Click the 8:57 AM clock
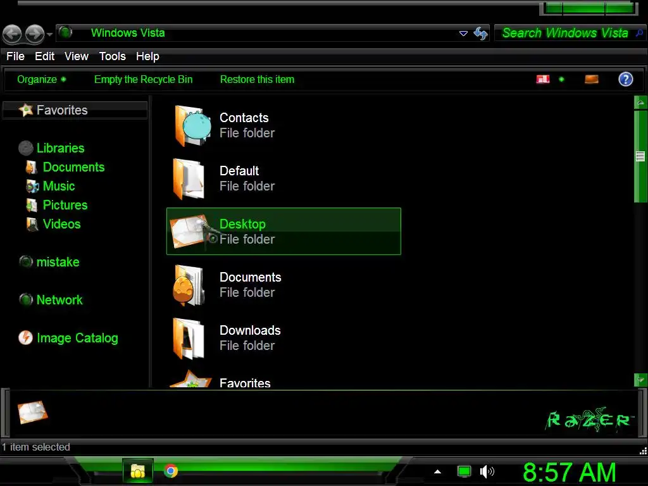 [x=569, y=471]
